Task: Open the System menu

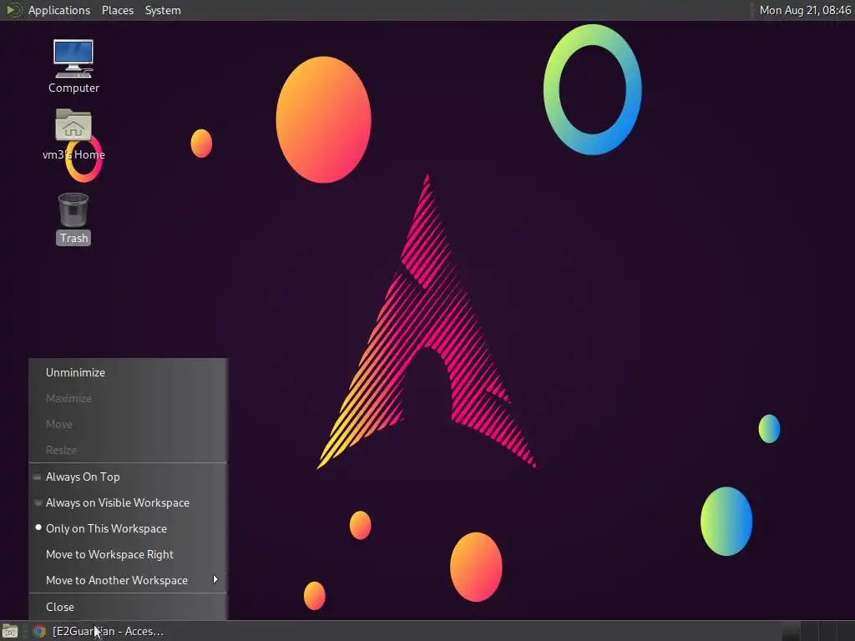Action: tap(163, 10)
